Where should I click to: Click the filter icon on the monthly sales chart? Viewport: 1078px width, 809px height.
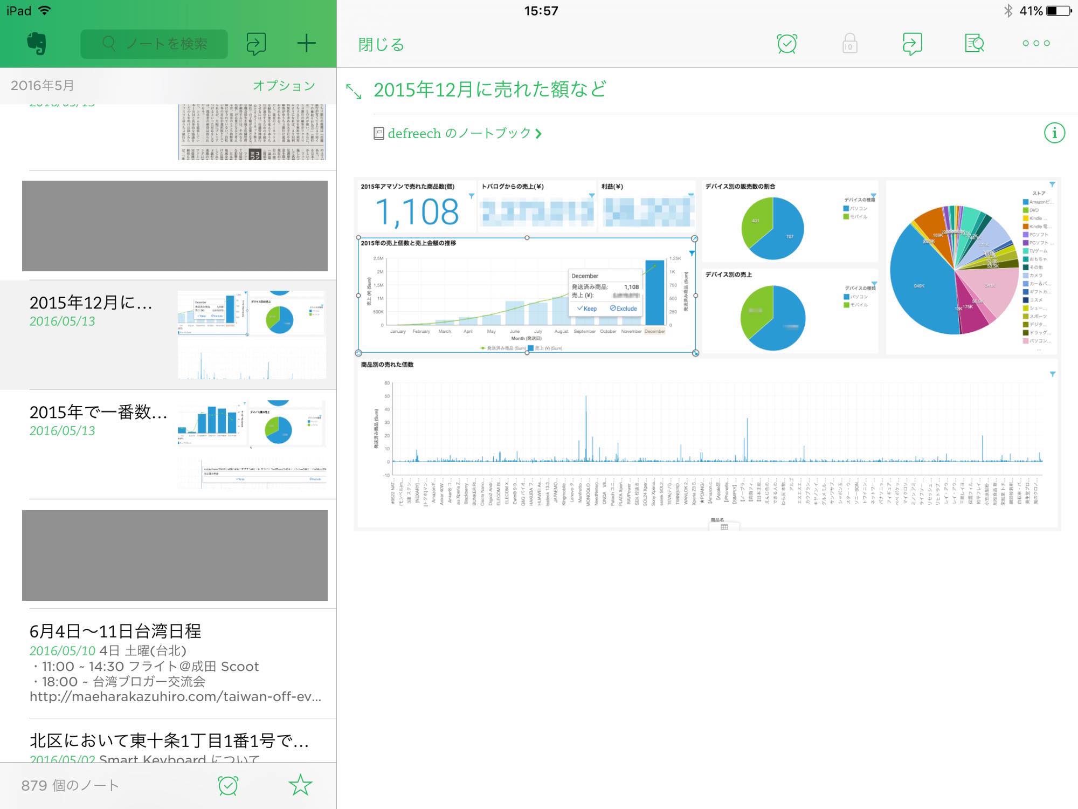coord(692,253)
